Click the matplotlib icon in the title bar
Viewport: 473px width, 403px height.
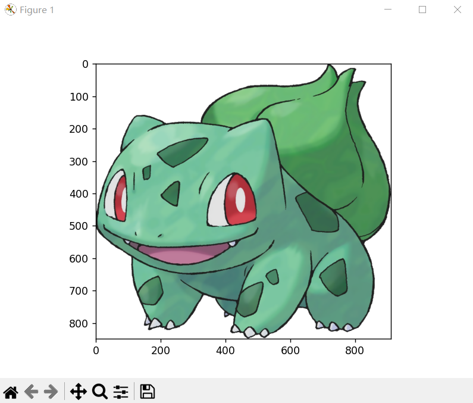tap(10, 10)
